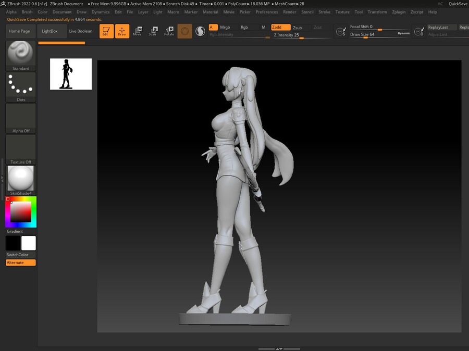Activate the Draw mode icon
The image size is (469, 351).
pyautogui.click(x=122, y=31)
